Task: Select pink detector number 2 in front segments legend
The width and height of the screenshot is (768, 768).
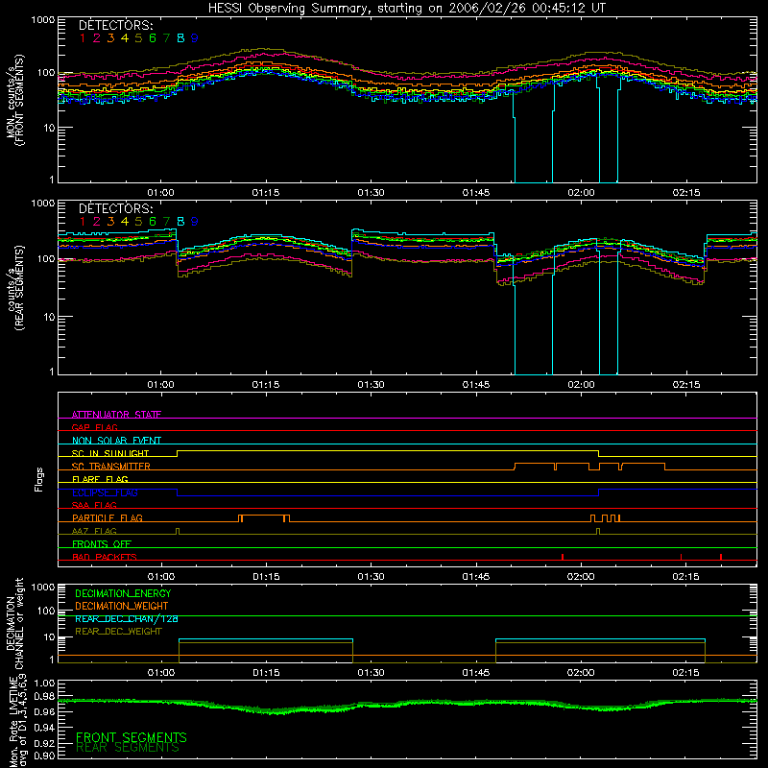Action: pyautogui.click(x=97, y=38)
